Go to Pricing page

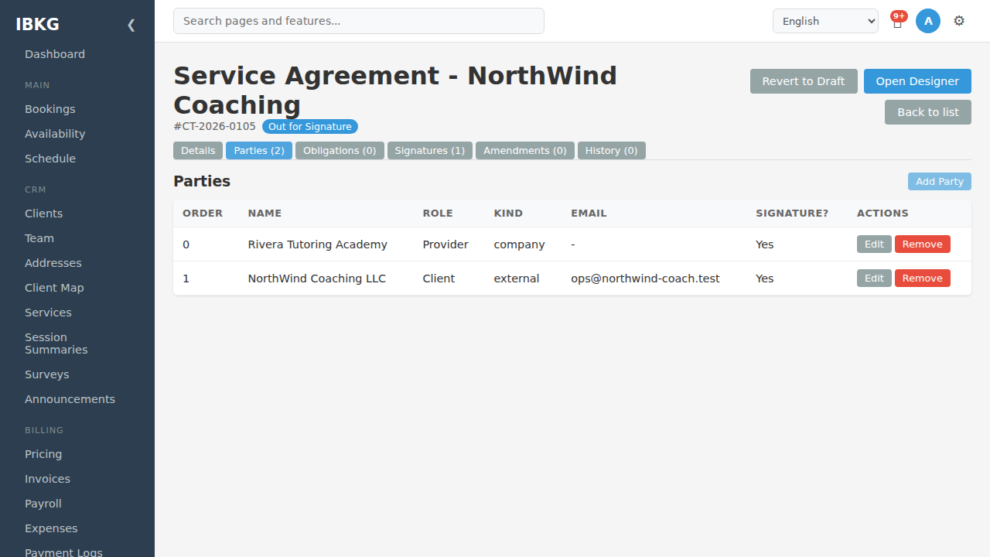click(43, 454)
